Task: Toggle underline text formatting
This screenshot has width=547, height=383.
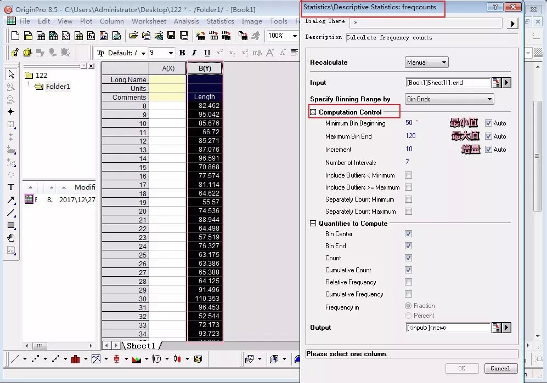Action: point(207,53)
